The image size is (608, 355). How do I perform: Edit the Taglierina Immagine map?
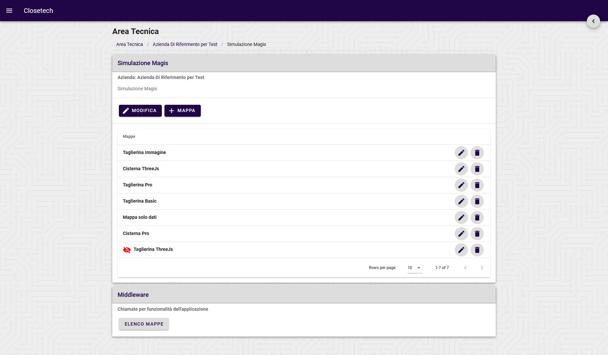point(461,153)
